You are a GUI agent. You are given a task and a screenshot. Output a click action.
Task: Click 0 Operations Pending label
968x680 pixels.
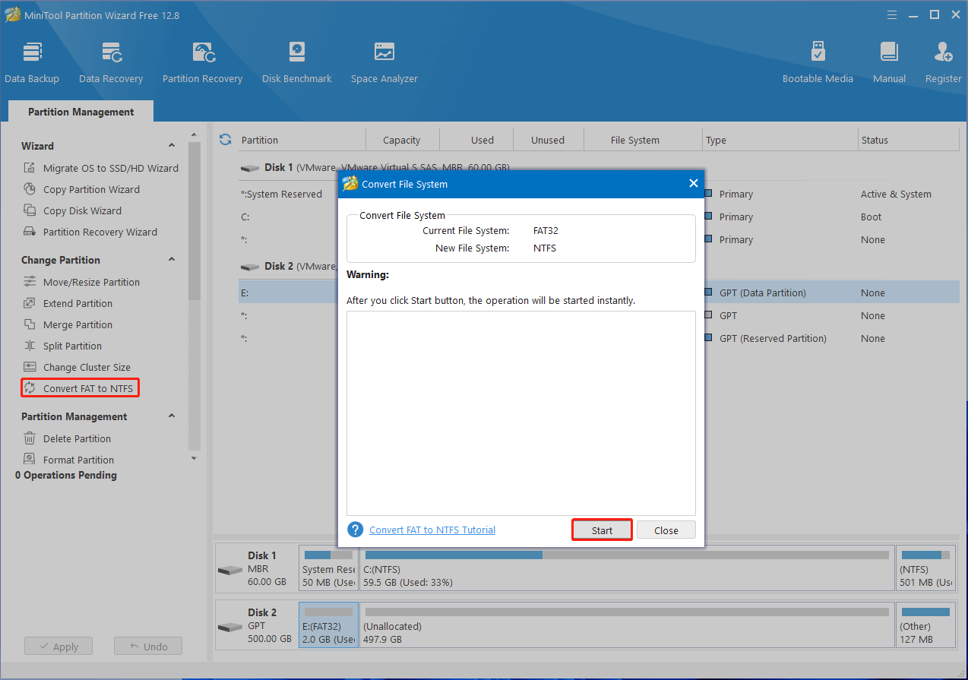(66, 475)
